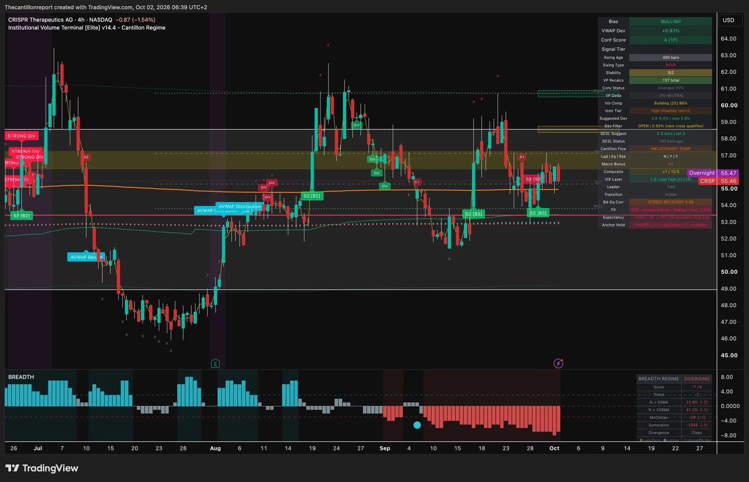The width and height of the screenshot is (749, 482).
Task: Click the Institutional Volume Terminal indicator title
Action: pos(86,28)
